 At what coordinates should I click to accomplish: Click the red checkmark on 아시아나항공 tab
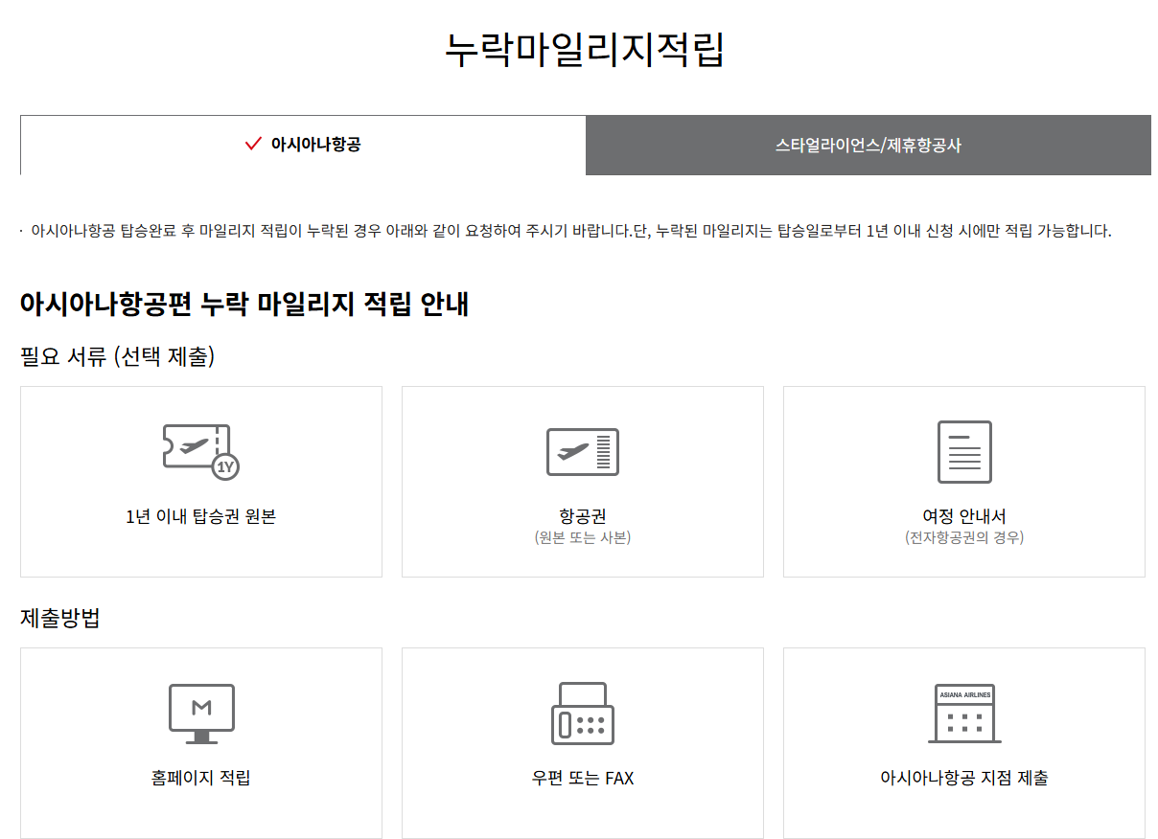[253, 145]
